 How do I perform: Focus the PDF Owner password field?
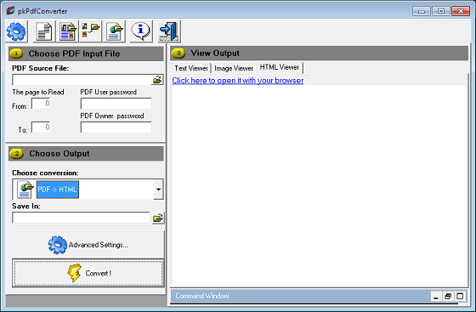pyautogui.click(x=116, y=128)
